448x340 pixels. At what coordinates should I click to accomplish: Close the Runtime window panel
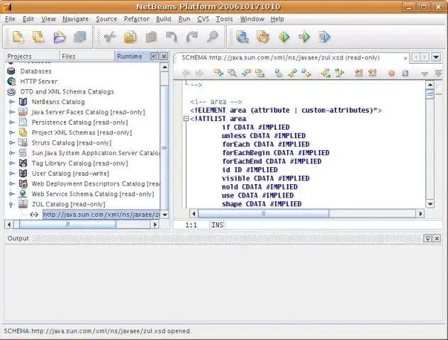(164, 57)
